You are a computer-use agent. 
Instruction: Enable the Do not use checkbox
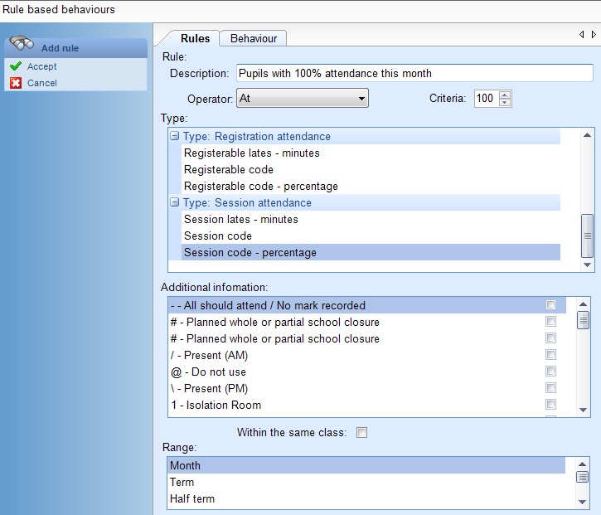coord(550,372)
